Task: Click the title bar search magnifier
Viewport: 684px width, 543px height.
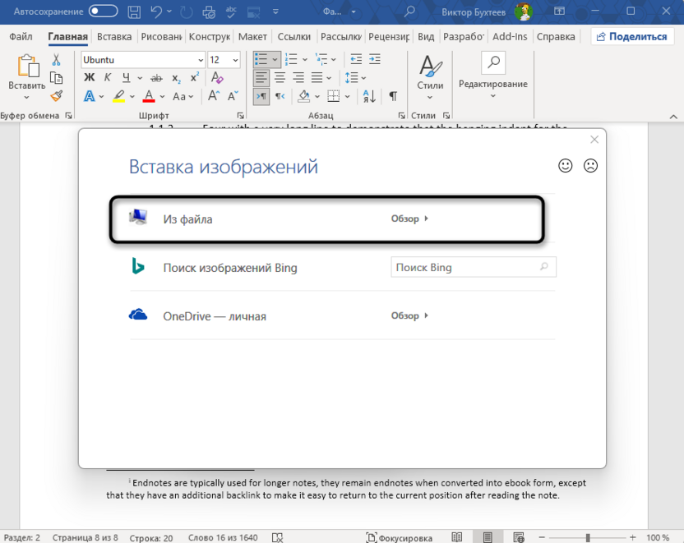Action: point(409,12)
